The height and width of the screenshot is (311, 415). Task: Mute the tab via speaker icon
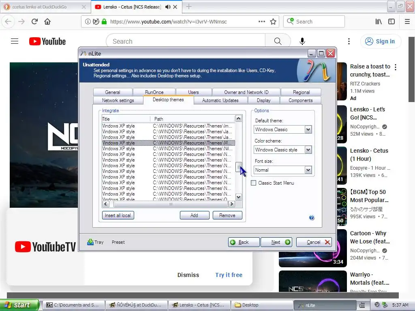pyautogui.click(x=167, y=7)
